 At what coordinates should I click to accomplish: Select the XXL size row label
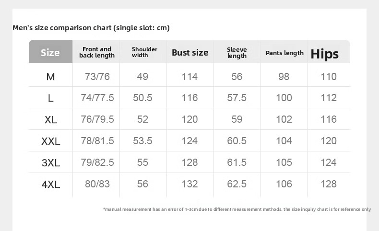51,141
